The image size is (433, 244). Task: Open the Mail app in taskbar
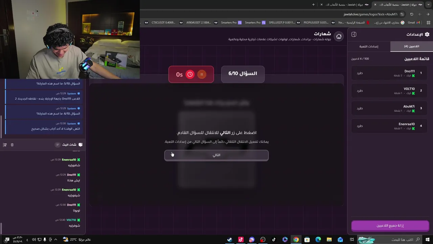coord(340,240)
